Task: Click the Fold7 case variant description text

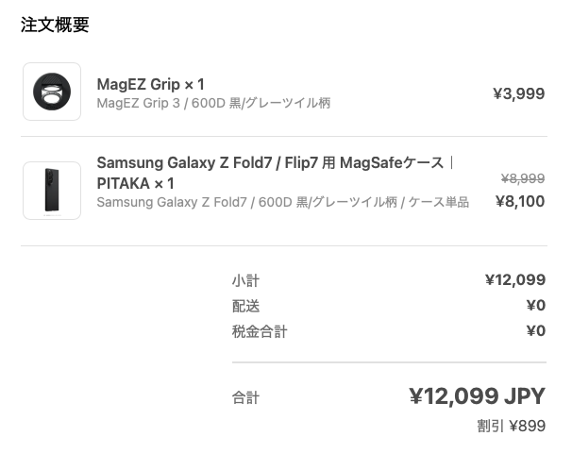Action: 283,202
